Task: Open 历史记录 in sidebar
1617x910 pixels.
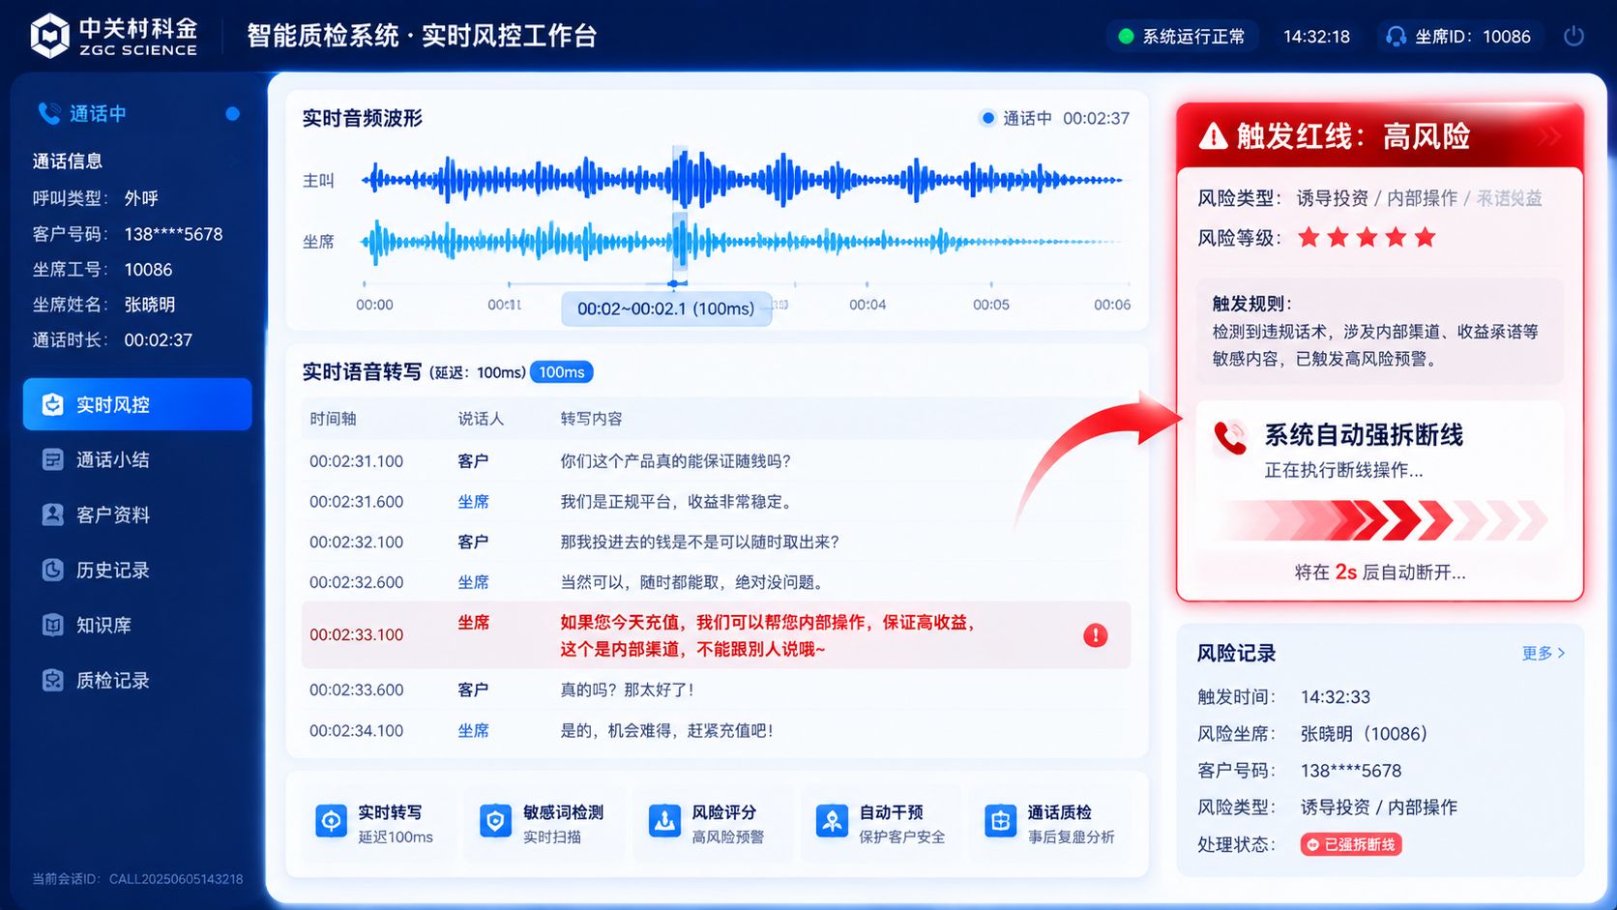Action: 137,570
